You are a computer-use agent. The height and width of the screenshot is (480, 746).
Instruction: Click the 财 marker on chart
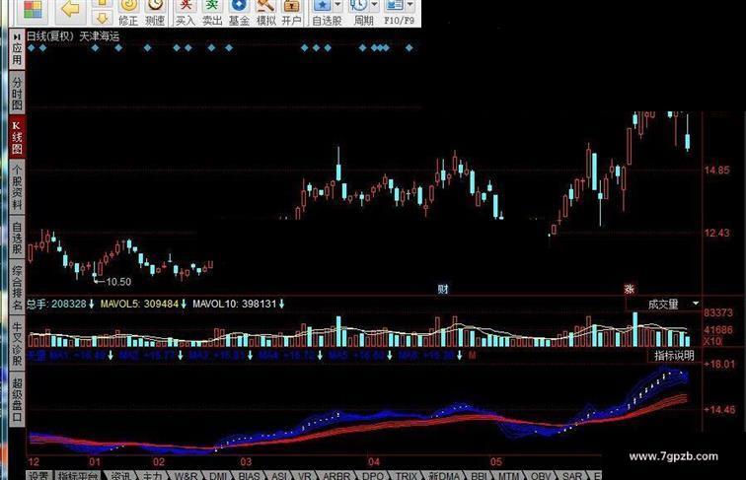442,289
